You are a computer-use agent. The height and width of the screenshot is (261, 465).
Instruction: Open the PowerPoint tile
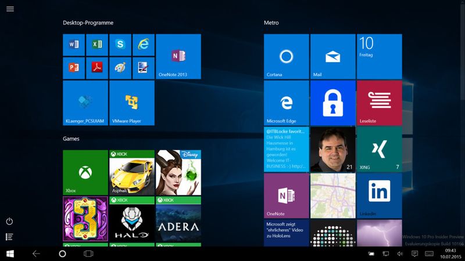pos(74,68)
